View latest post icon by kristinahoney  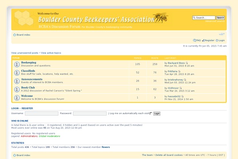point(185,80)
